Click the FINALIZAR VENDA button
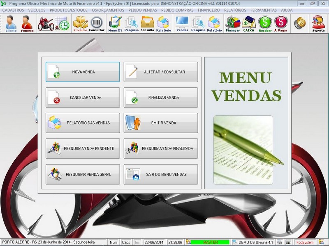Screen dimensions: 329x246 160,98
